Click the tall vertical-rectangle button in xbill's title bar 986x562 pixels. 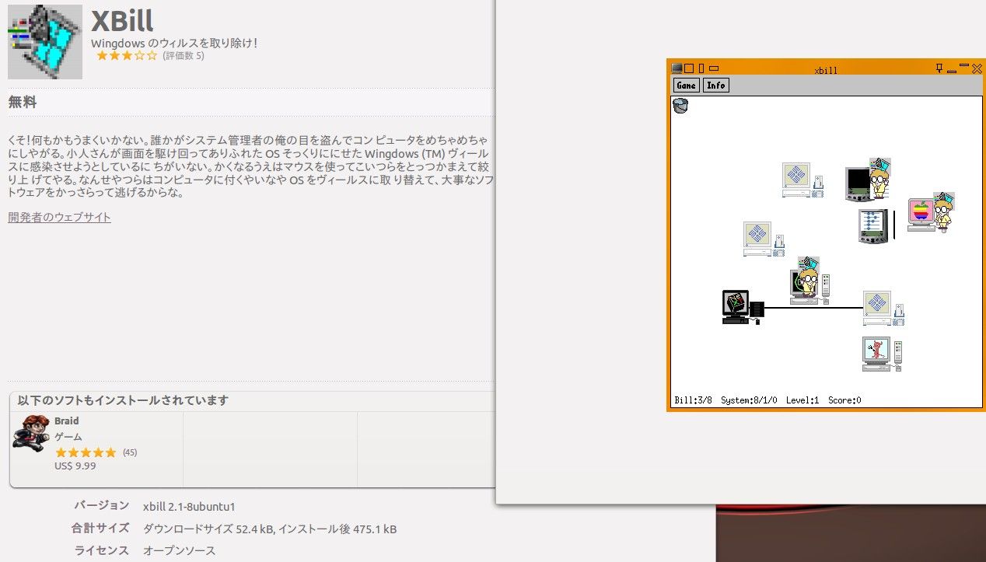click(x=701, y=68)
